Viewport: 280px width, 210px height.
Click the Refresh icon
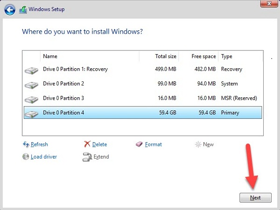pos(26,145)
